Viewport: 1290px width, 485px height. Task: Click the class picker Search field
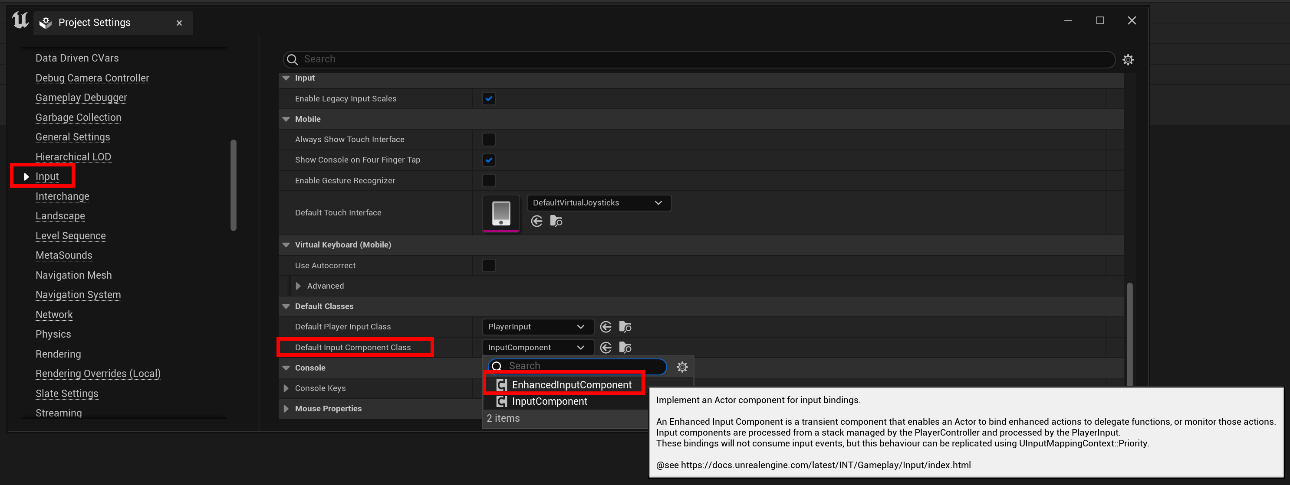tap(577, 367)
